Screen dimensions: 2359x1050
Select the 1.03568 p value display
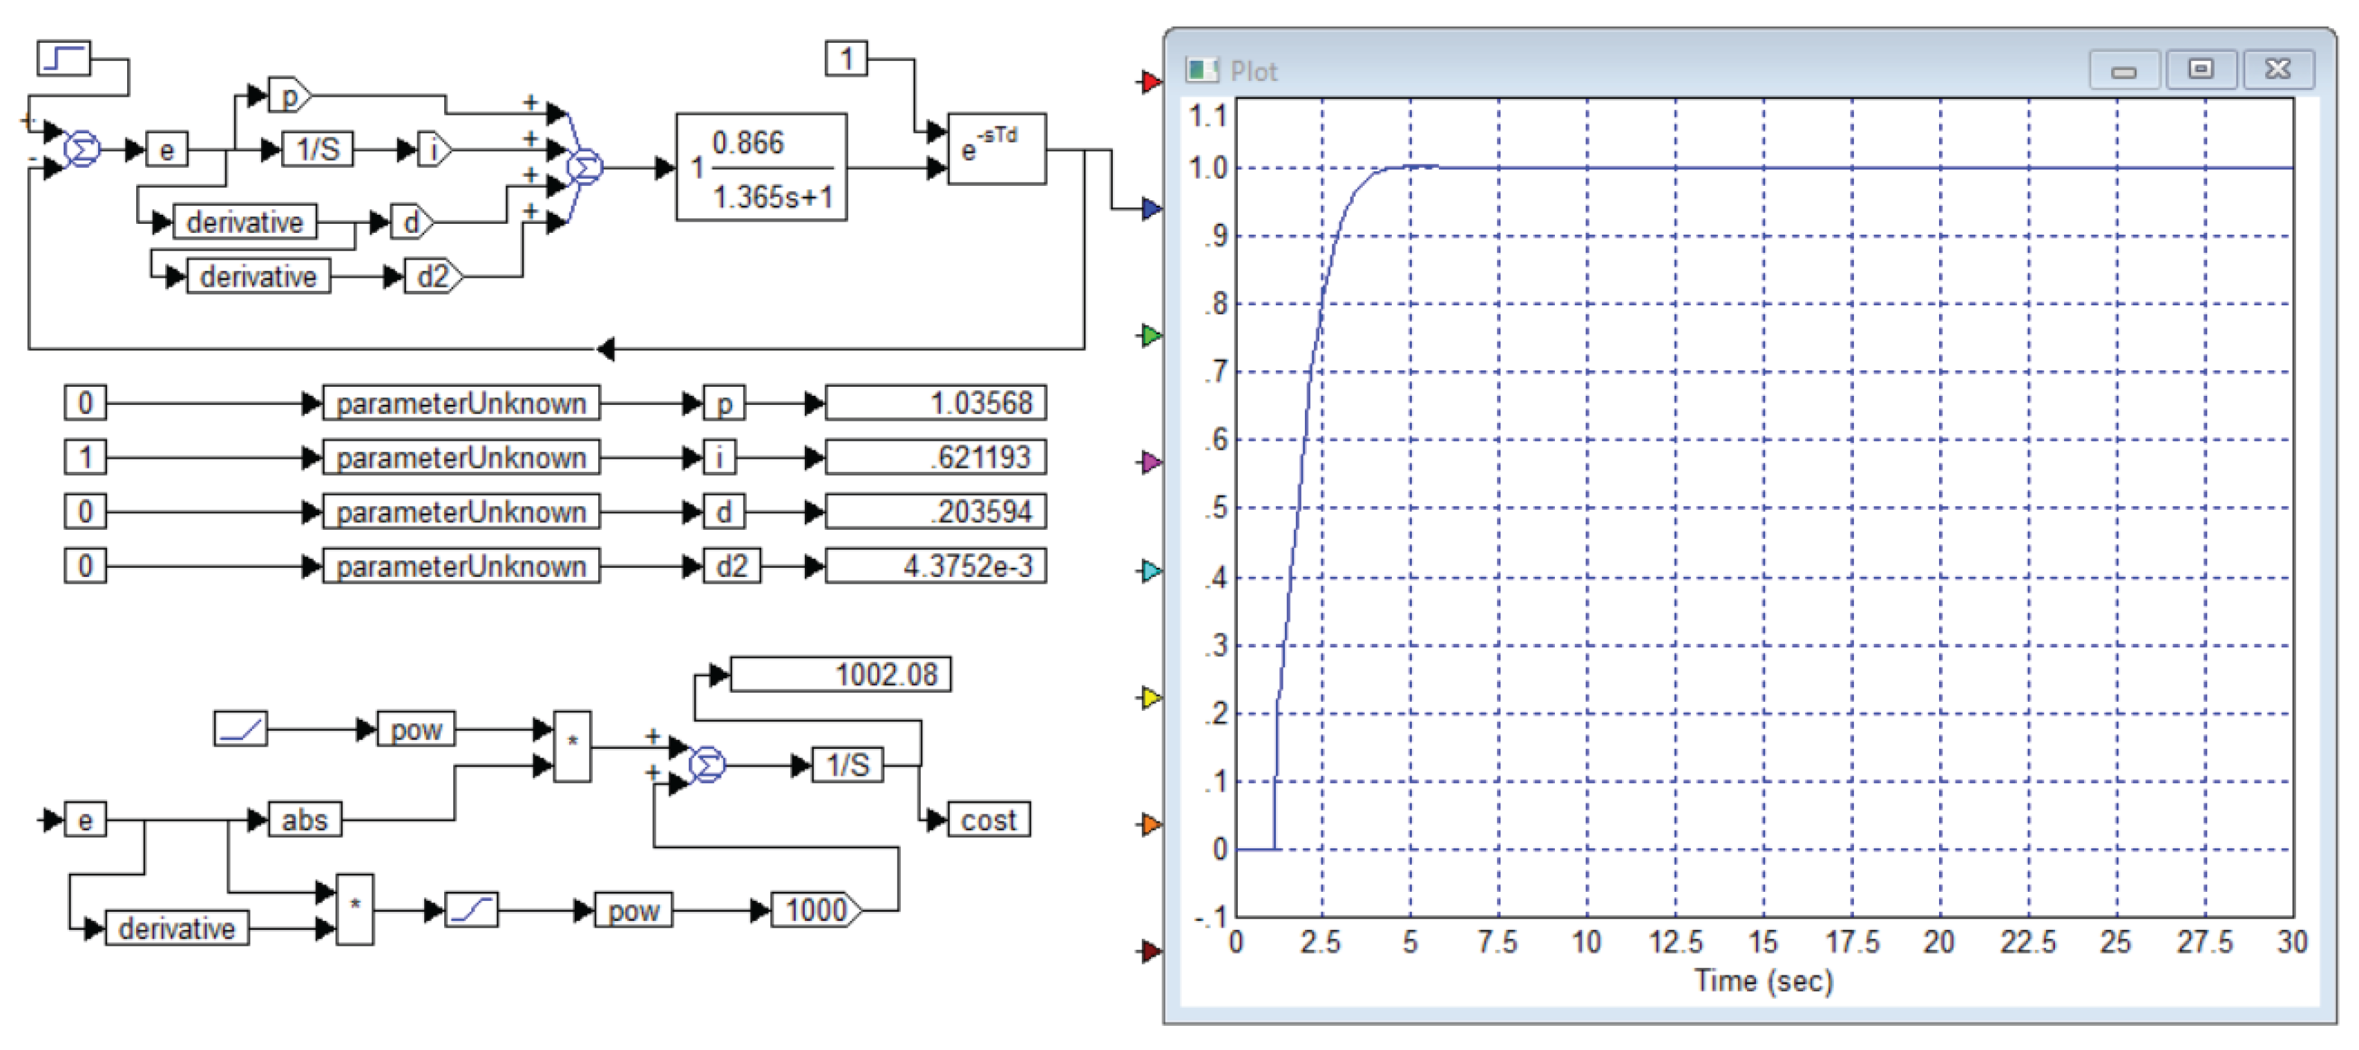935,403
